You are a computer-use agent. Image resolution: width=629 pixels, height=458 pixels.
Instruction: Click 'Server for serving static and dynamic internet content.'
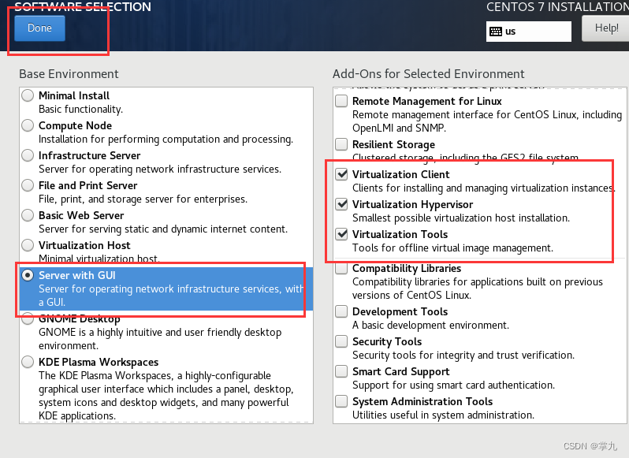pyautogui.click(x=163, y=229)
